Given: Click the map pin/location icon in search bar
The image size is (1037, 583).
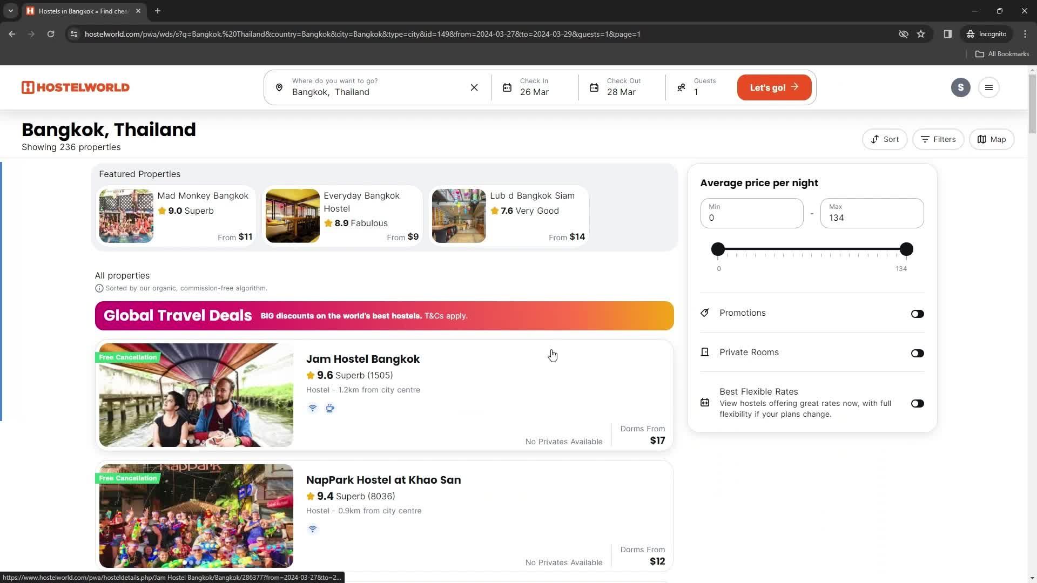Looking at the screenshot, I should pos(279,87).
